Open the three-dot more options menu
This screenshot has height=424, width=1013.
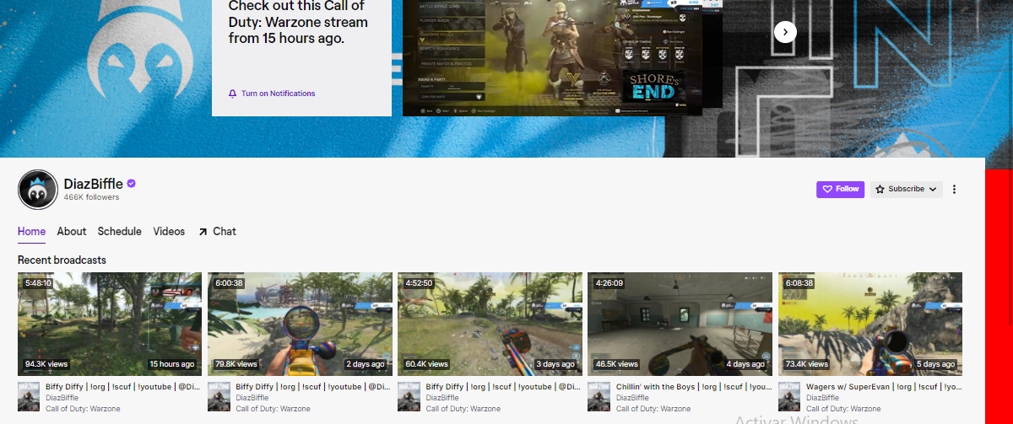click(955, 189)
